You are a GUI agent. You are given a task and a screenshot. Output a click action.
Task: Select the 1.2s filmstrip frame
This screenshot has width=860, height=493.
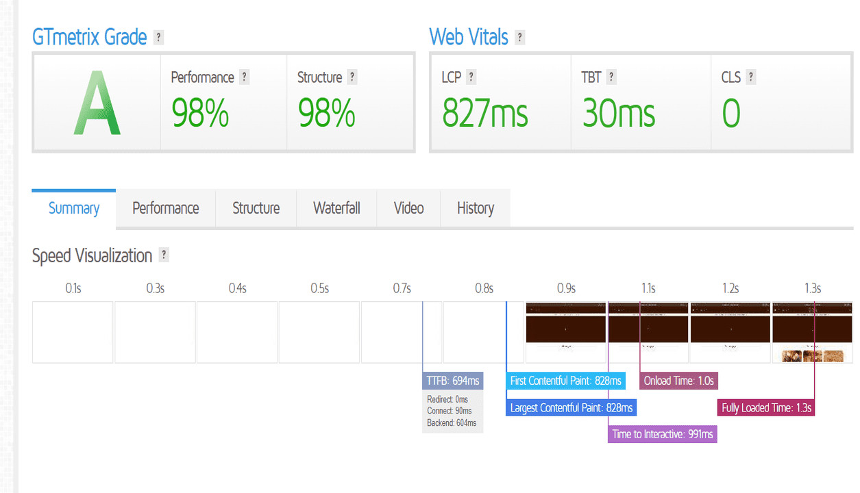coord(730,332)
